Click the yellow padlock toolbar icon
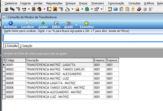This screenshot has width=163, height=111. tap(133, 9)
